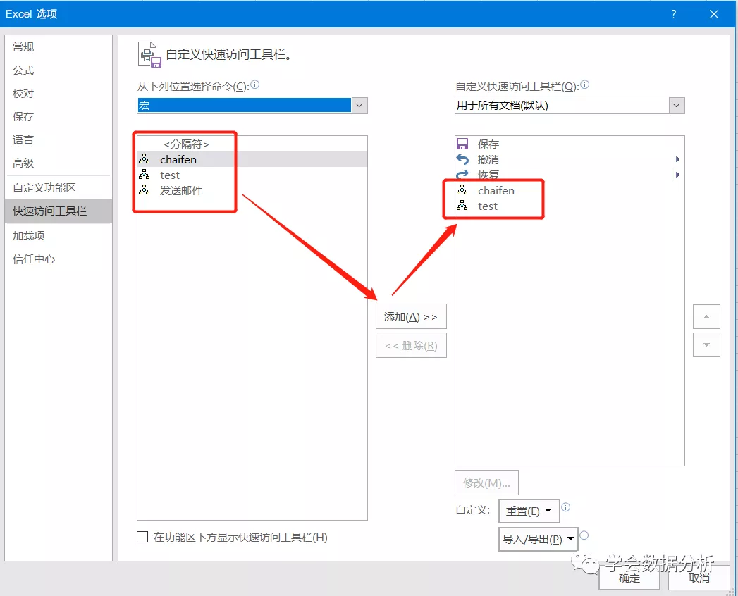The height and width of the screenshot is (596, 738).
Task: Open the help question mark button
Action: coord(674,14)
